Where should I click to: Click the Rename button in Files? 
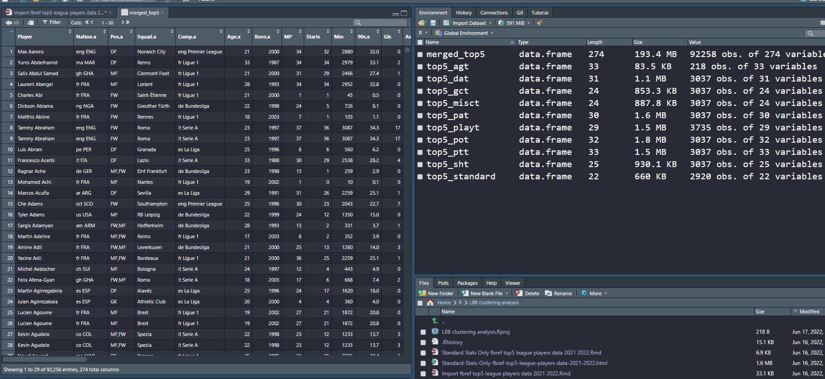pos(558,293)
